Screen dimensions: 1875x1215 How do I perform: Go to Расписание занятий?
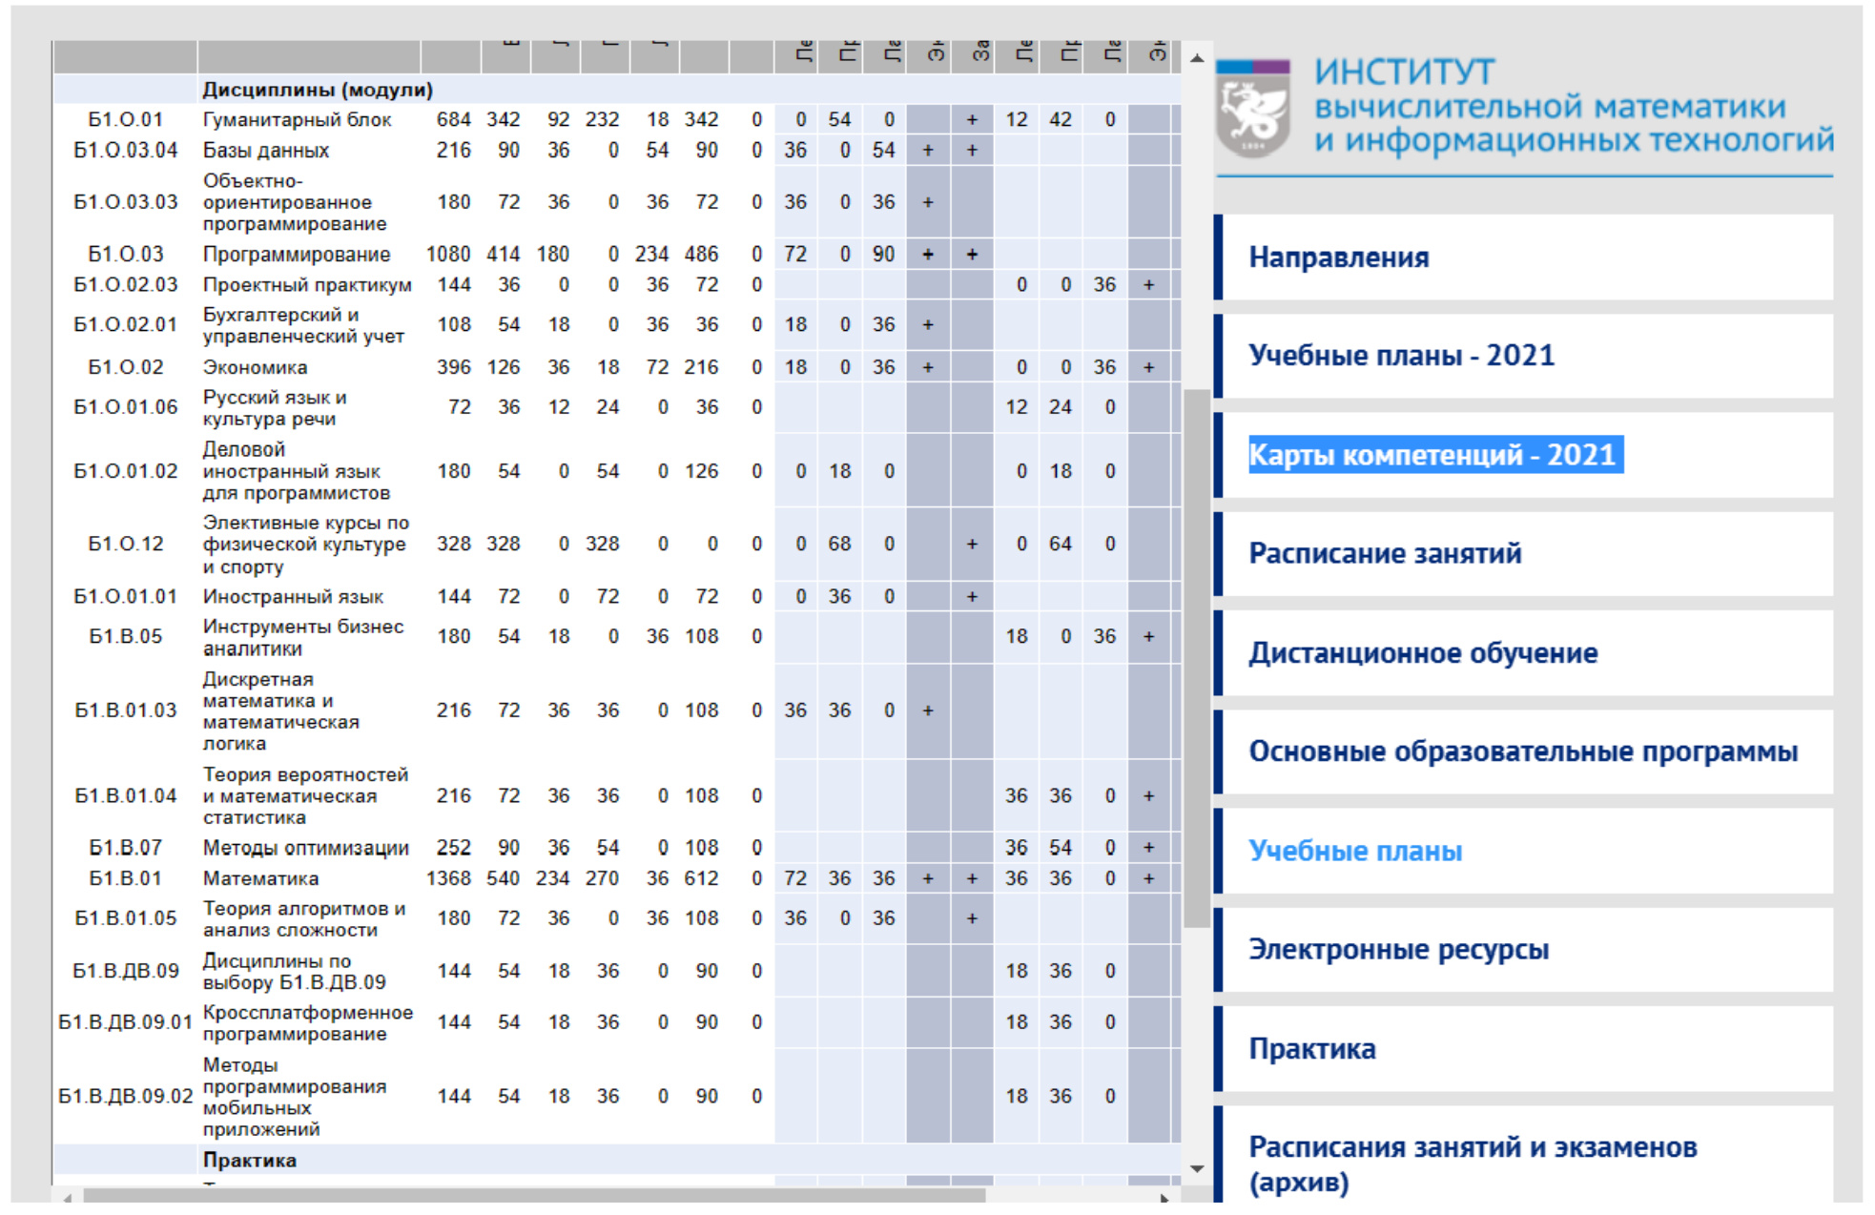coord(1385,553)
